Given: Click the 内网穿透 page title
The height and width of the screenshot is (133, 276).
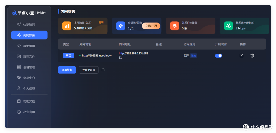Looking at the screenshot, I should tap(68, 12).
